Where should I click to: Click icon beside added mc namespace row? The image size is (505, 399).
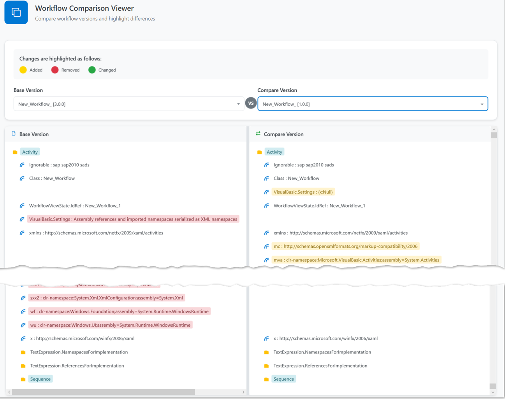pyautogui.click(x=267, y=247)
